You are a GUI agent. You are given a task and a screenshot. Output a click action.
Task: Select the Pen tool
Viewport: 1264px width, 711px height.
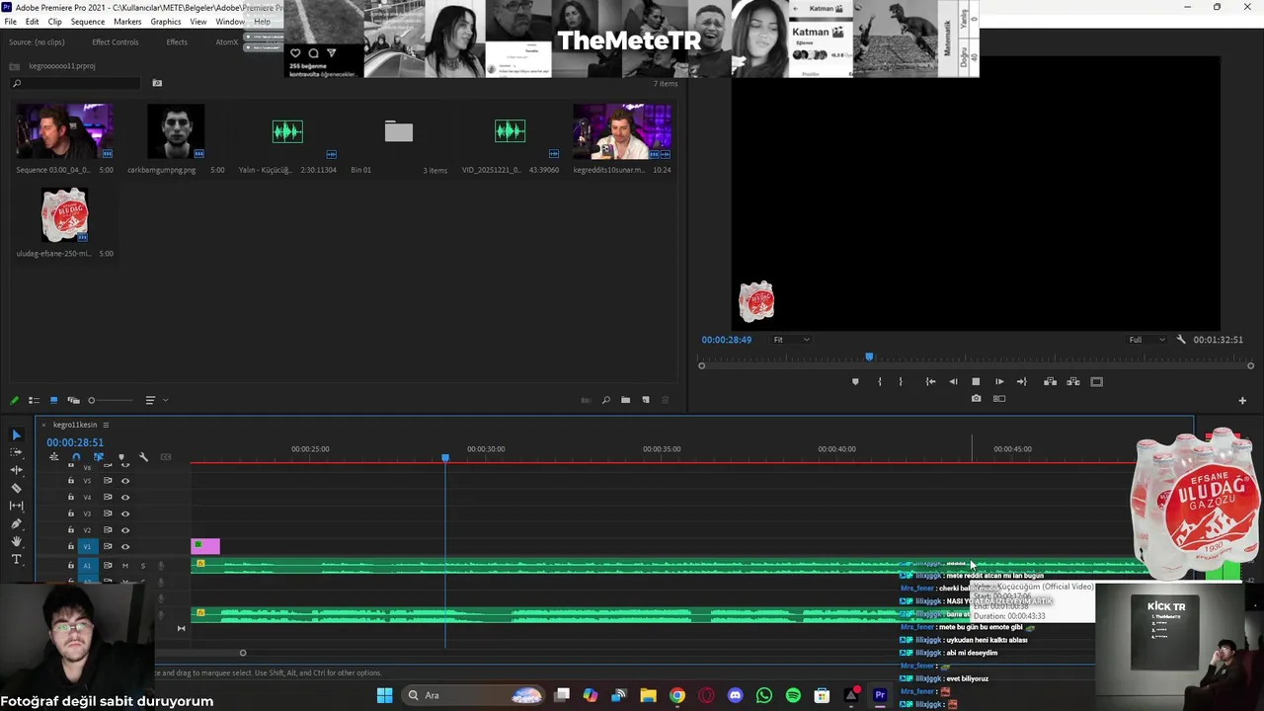pyautogui.click(x=16, y=523)
